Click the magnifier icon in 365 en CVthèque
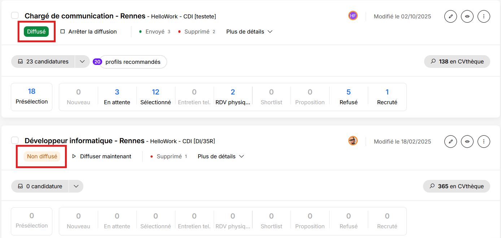 pyautogui.click(x=432, y=186)
